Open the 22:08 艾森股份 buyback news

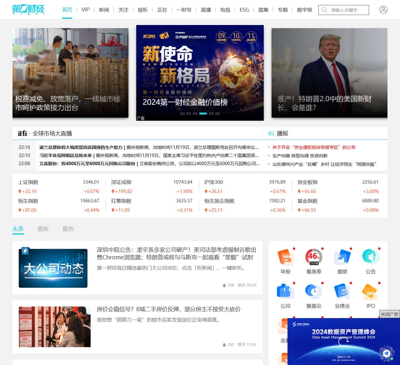[149, 164]
